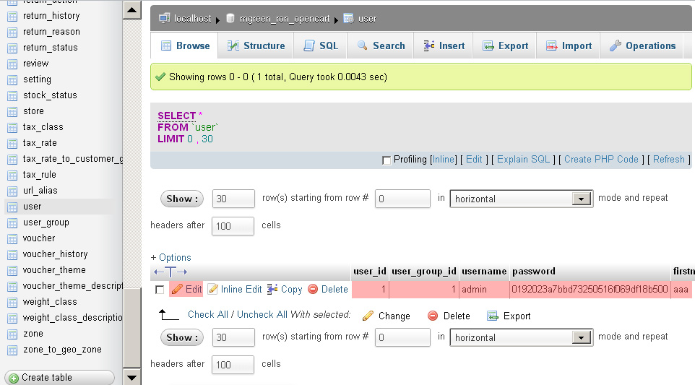Tick the checkbox for the admin row
Viewport: 695px width, 385px height.
pos(160,290)
